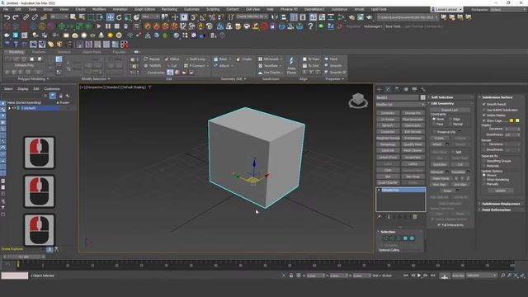Collapse the Selection rollout
This screenshot has height=297, width=528.
[400, 232]
